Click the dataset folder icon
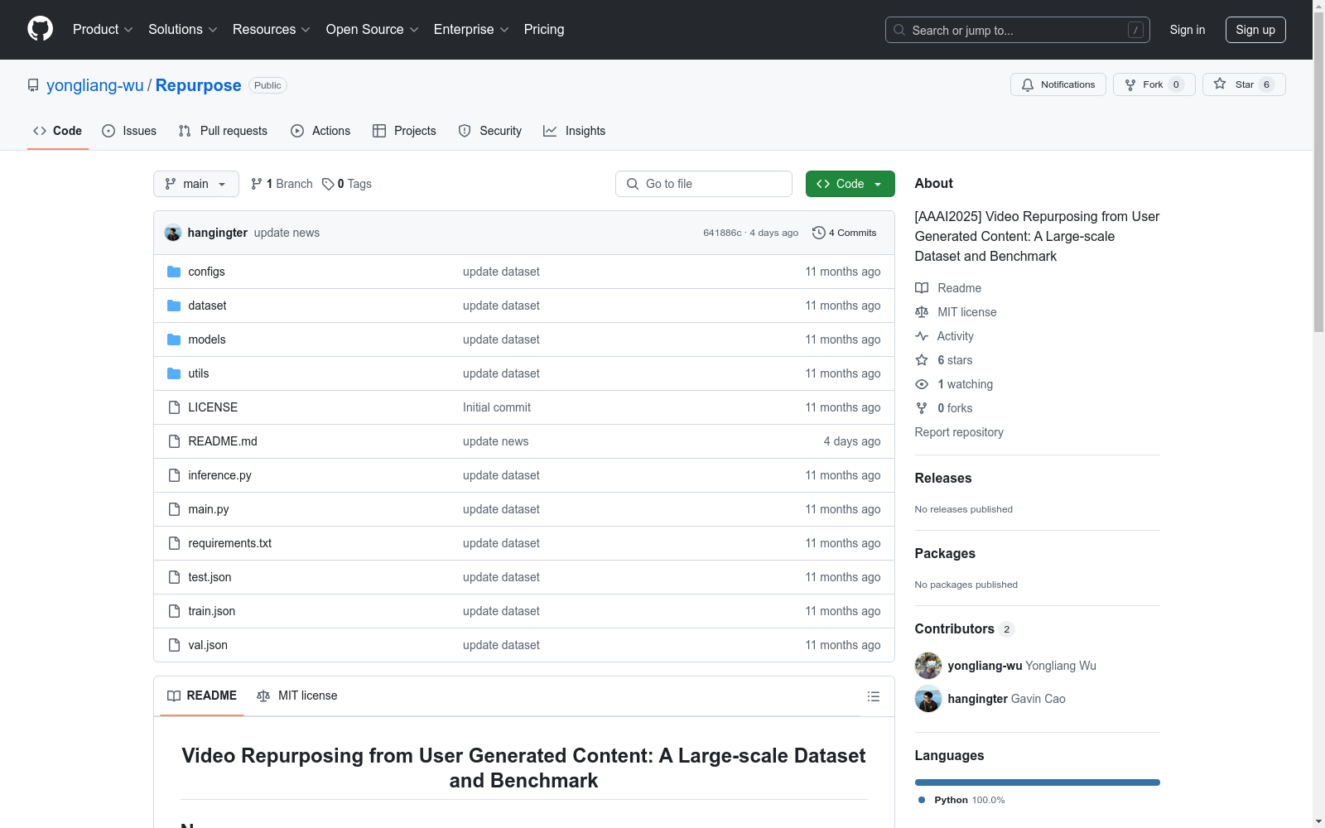1325x828 pixels. point(174,306)
